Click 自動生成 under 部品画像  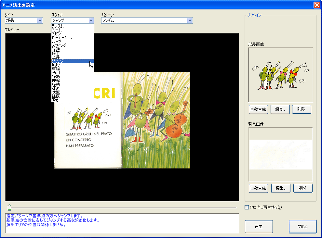click(x=258, y=109)
